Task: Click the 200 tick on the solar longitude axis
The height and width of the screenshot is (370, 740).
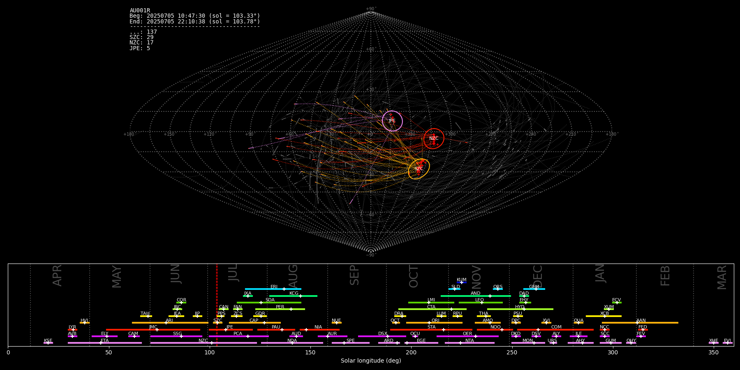Action: pos(411,352)
